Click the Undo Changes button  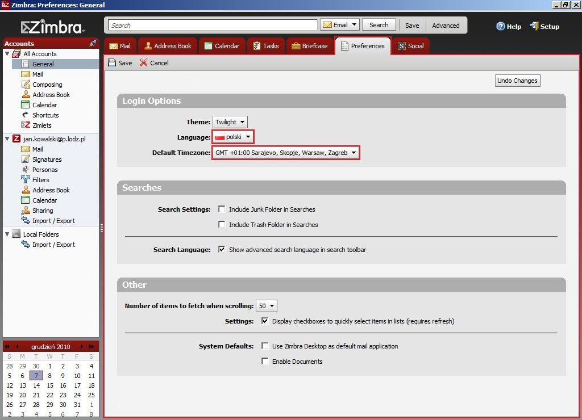pos(517,81)
